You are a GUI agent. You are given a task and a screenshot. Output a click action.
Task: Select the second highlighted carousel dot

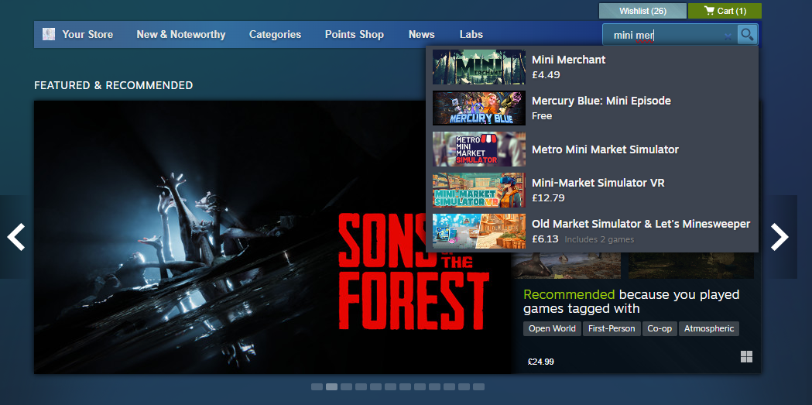point(331,387)
